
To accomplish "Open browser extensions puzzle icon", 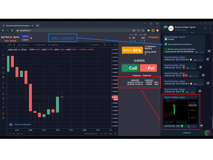I will click(x=148, y=30).
